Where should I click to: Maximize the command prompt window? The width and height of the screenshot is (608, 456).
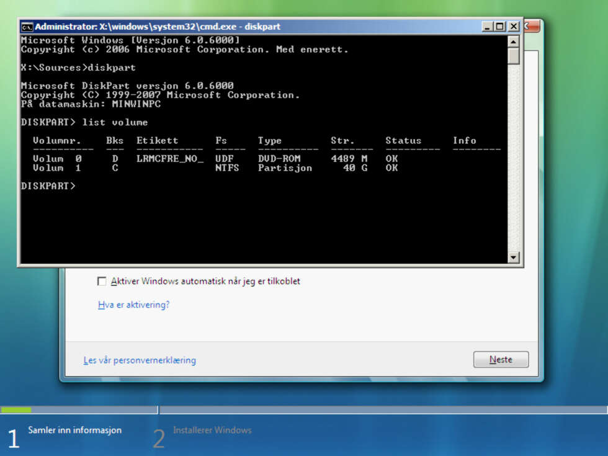500,26
